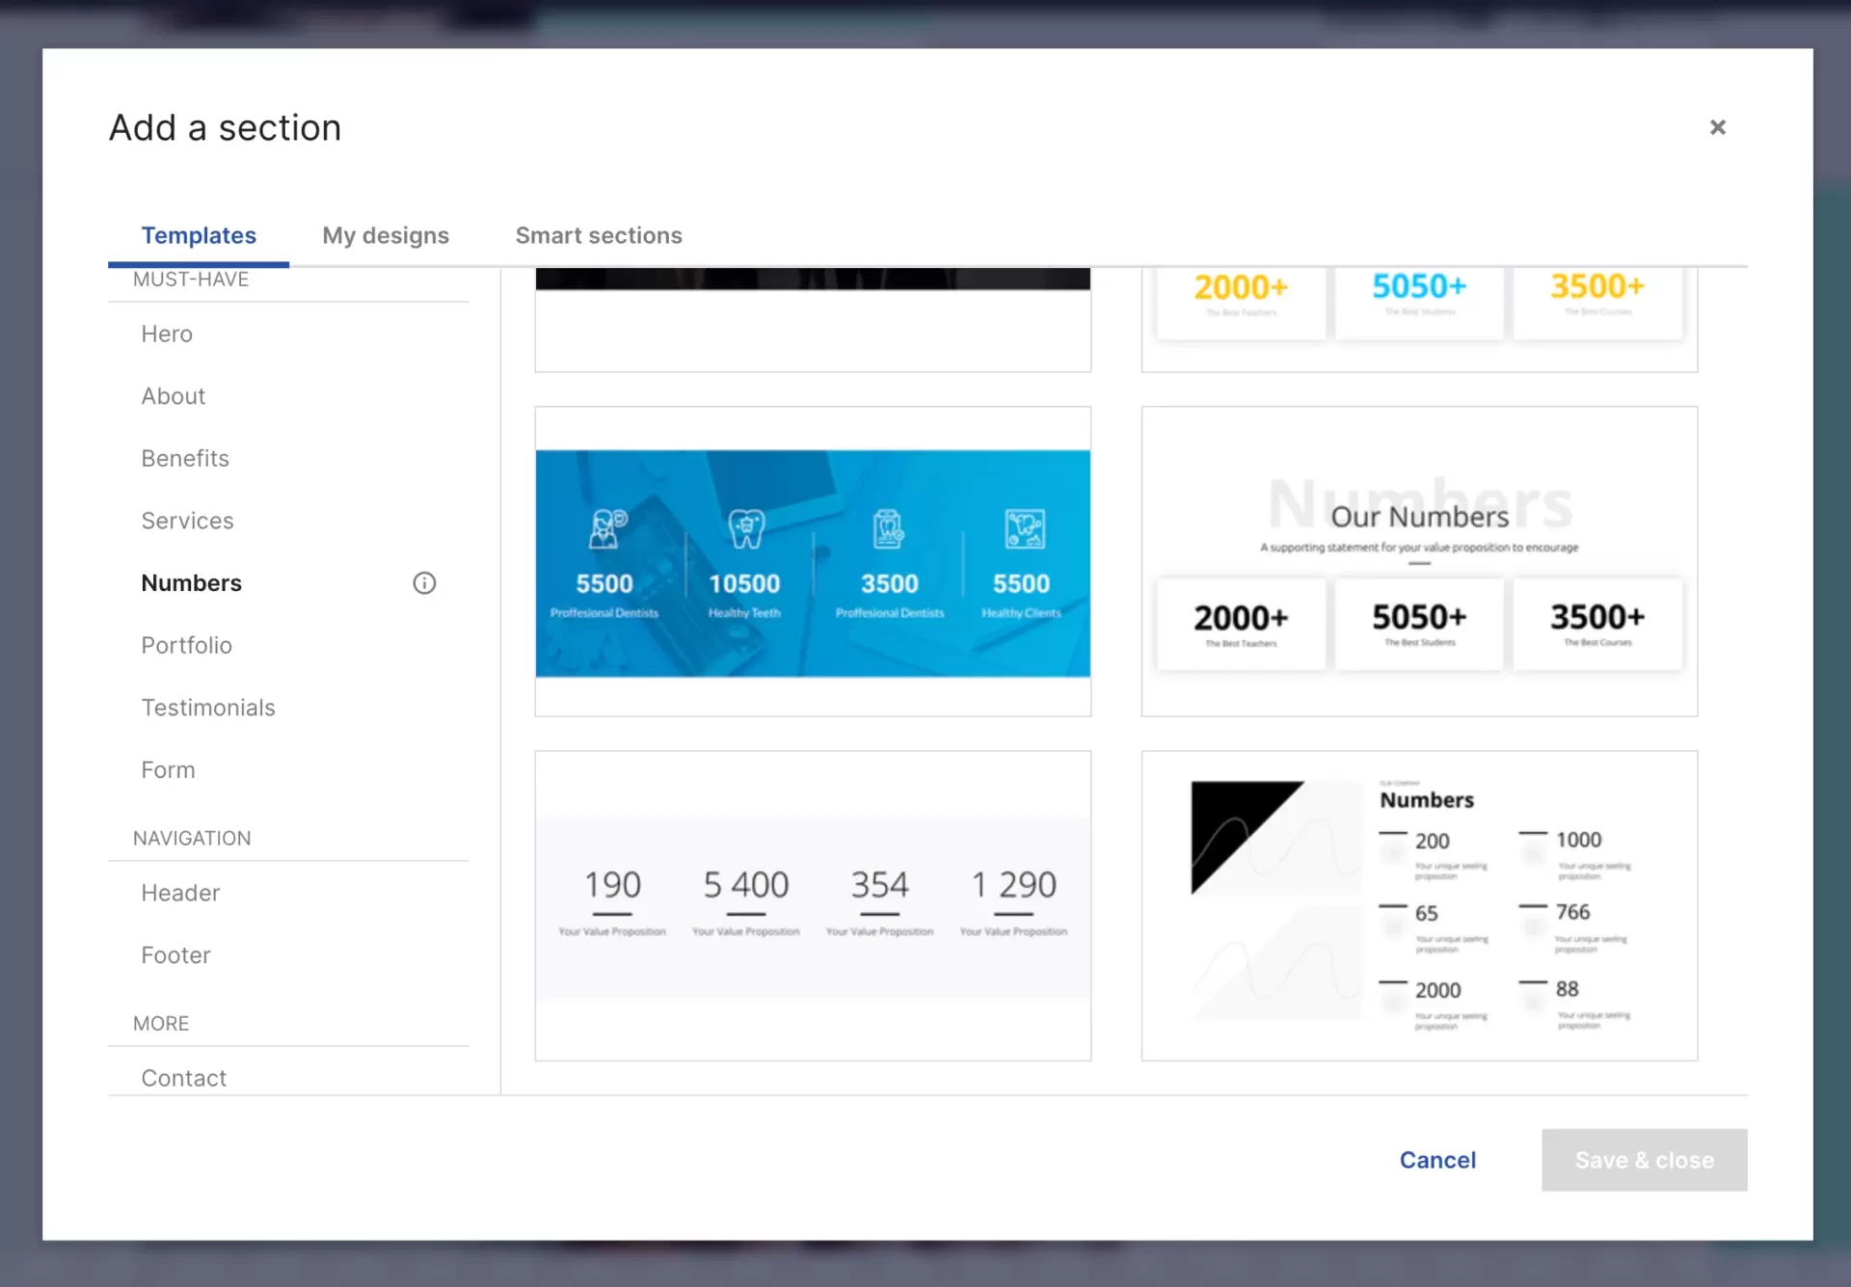Open Testimonials section templates
The width and height of the screenshot is (1851, 1287).
click(x=208, y=707)
